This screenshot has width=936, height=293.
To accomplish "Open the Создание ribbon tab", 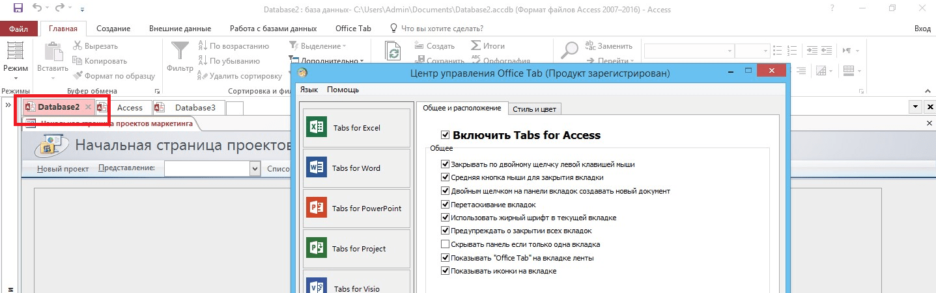I will pos(113,29).
